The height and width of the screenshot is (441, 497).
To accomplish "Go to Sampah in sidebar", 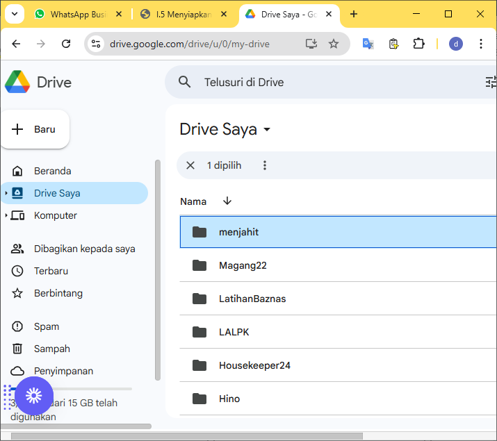I will coord(51,349).
